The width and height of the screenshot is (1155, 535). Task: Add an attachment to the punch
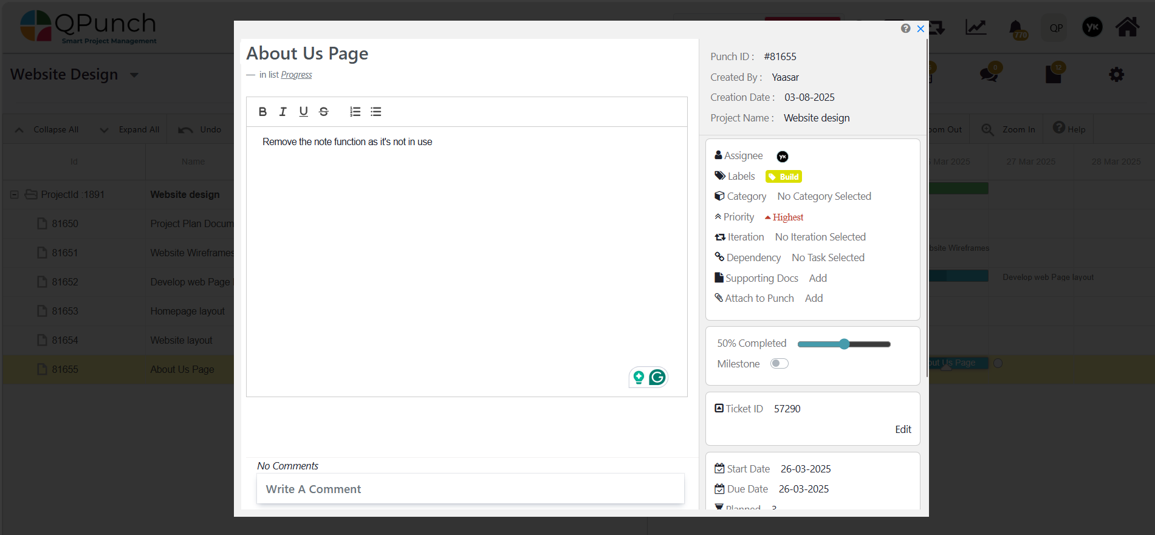tap(814, 299)
